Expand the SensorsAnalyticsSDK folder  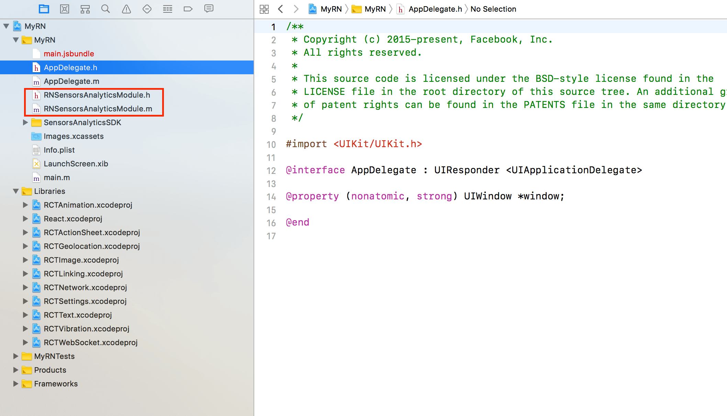[x=25, y=122]
